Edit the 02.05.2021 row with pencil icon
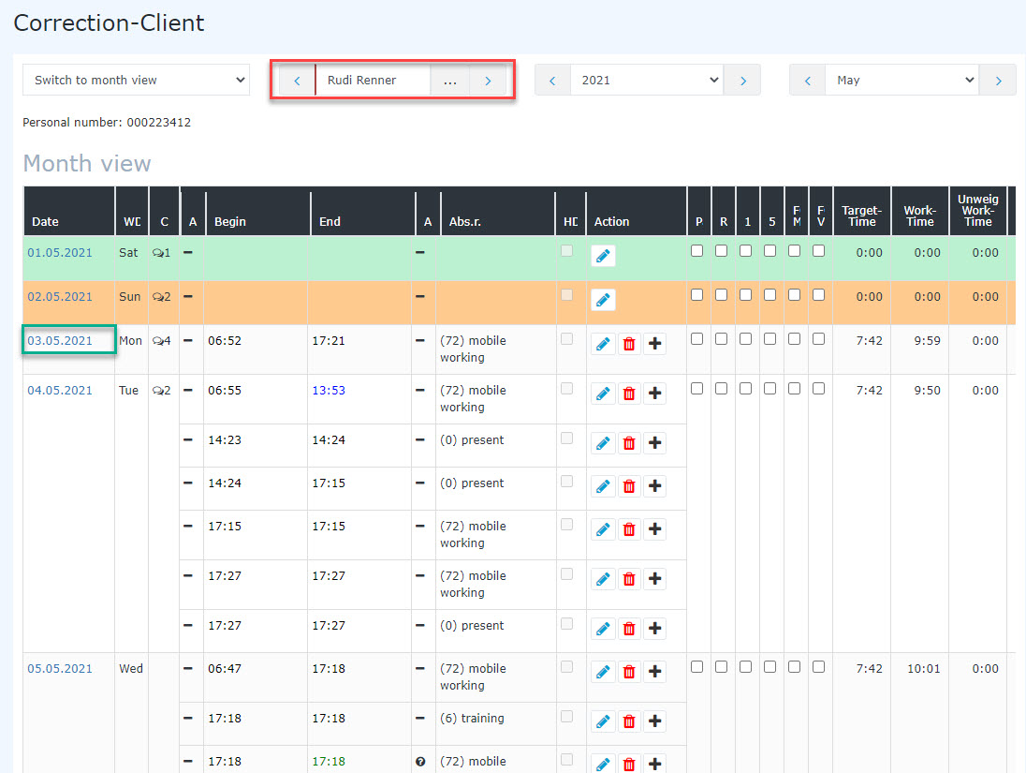This screenshot has width=1026, height=773. point(603,300)
